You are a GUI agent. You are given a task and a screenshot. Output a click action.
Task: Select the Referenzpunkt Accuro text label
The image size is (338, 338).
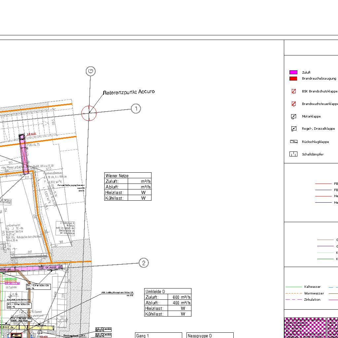point(128,92)
